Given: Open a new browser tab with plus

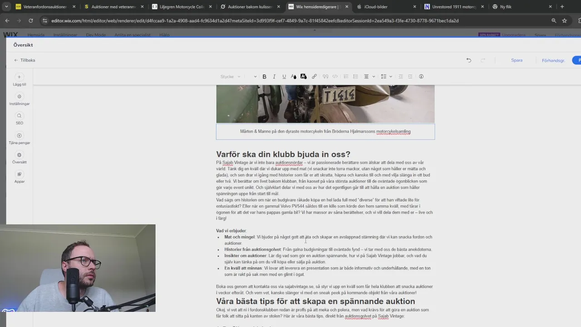Looking at the screenshot, I should 562,7.
